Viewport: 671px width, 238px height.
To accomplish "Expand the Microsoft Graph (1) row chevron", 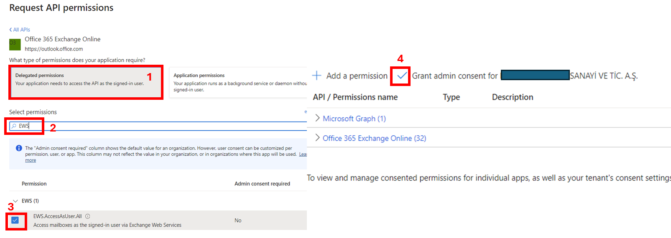I will point(317,118).
